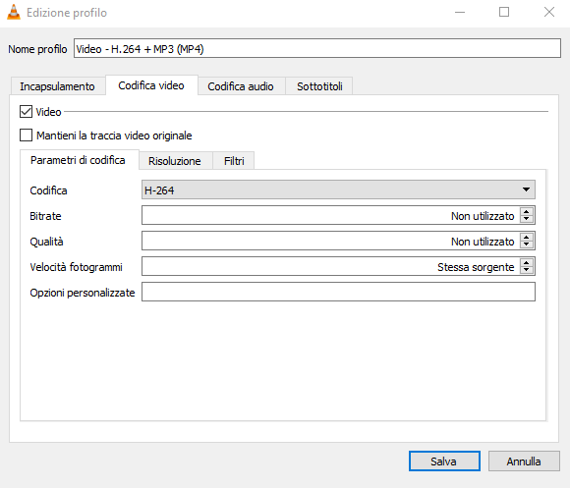Toggle the Video checkbox
570x488 pixels.
26,112
